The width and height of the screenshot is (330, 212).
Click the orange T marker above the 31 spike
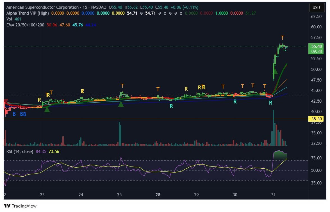[283, 38]
